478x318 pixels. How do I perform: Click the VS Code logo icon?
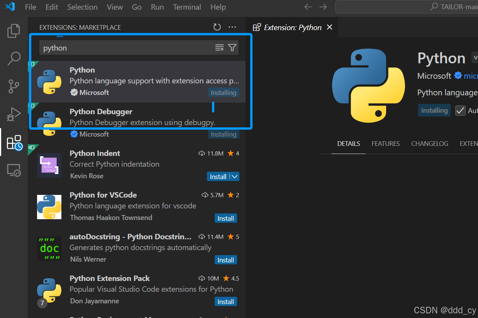coord(10,7)
